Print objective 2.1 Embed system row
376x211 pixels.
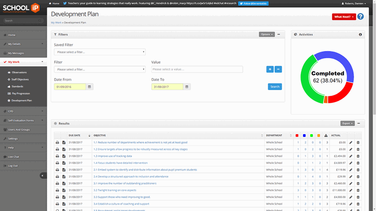pos(57,170)
